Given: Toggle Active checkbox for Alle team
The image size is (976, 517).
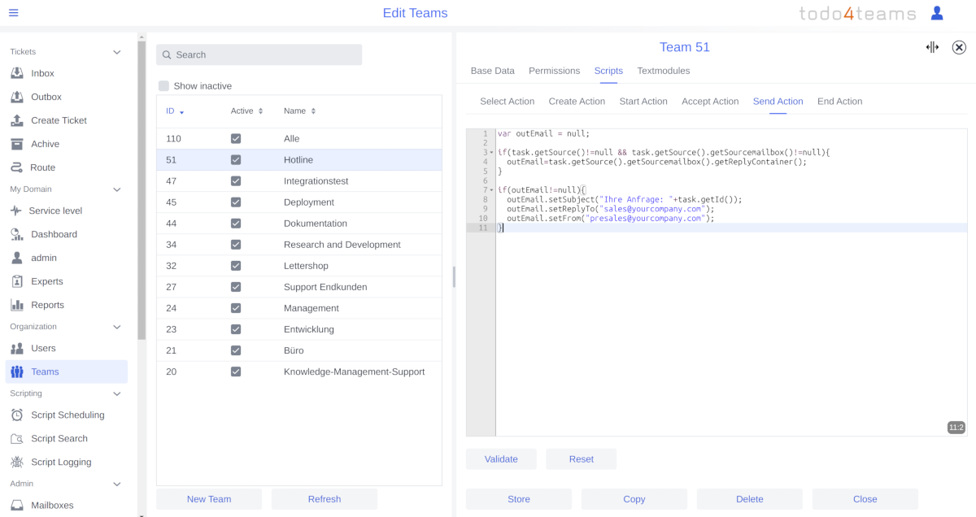Looking at the screenshot, I should click(236, 139).
